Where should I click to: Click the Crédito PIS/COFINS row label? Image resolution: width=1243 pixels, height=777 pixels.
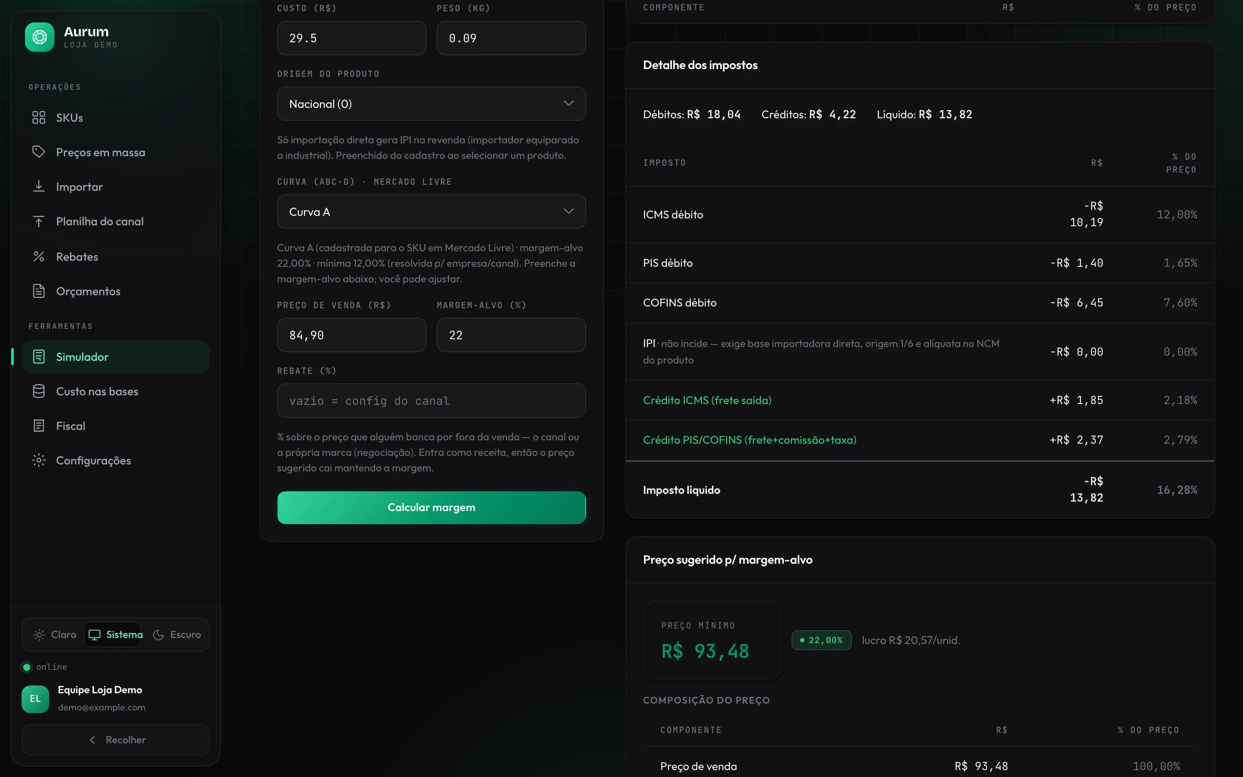(749, 440)
